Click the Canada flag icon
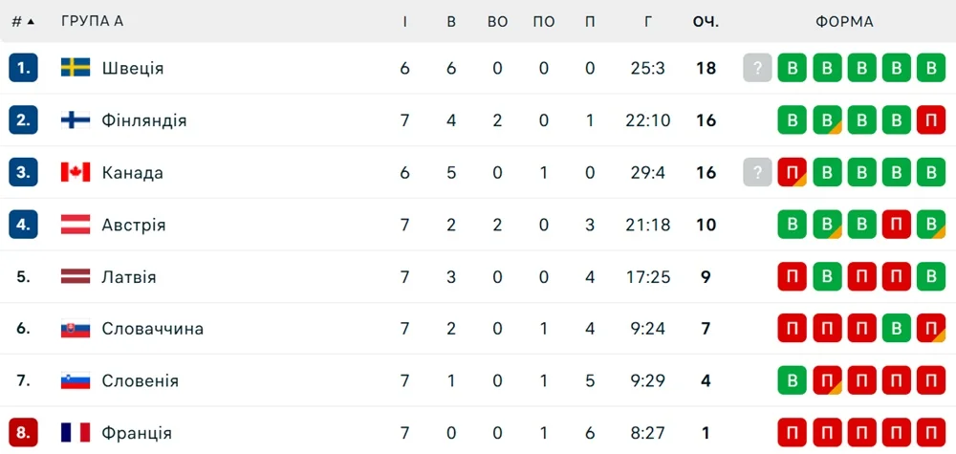This screenshot has height=454, width=956. pos(76,173)
